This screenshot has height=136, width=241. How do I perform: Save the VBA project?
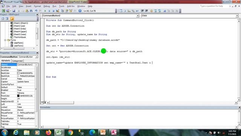(14, 11)
